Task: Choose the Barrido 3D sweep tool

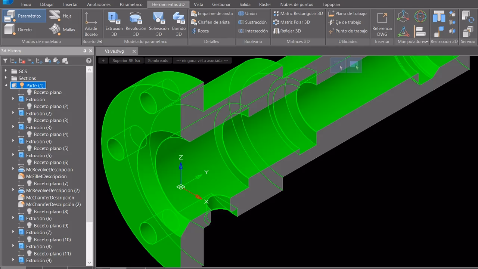Action: click(x=179, y=24)
